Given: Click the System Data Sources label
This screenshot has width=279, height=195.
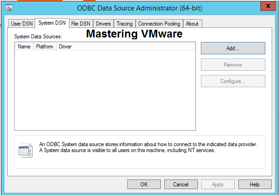Looking at the screenshot, I should pyautogui.click(x=38, y=37).
